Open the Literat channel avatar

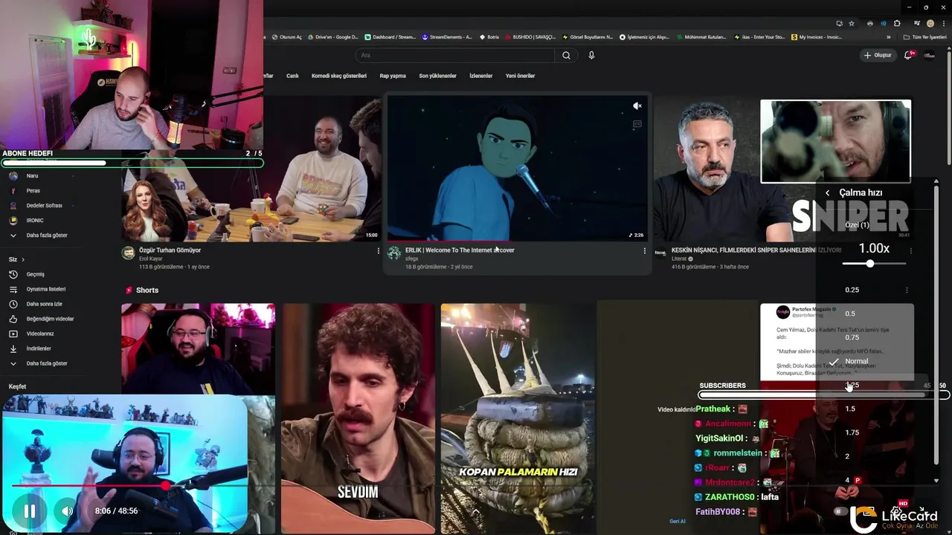[660, 253]
